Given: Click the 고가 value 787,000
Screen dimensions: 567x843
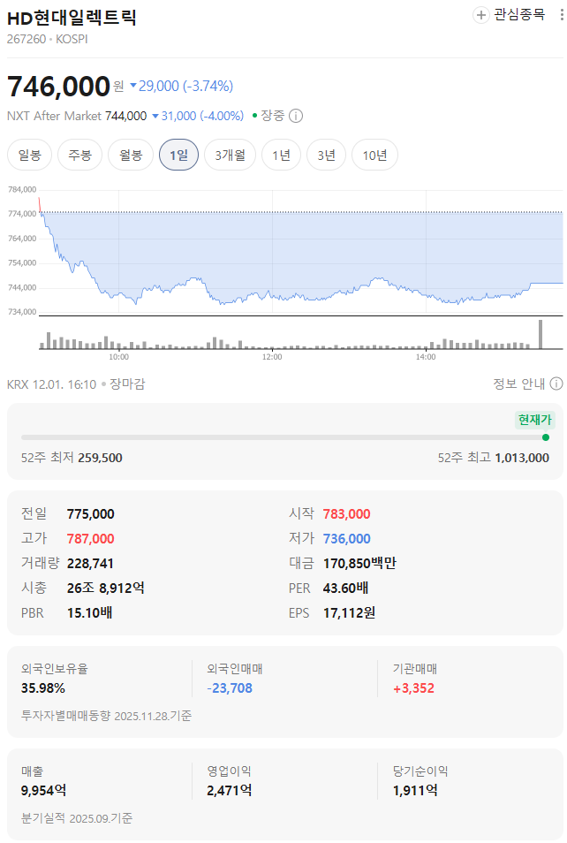Looking at the screenshot, I should 90,538.
